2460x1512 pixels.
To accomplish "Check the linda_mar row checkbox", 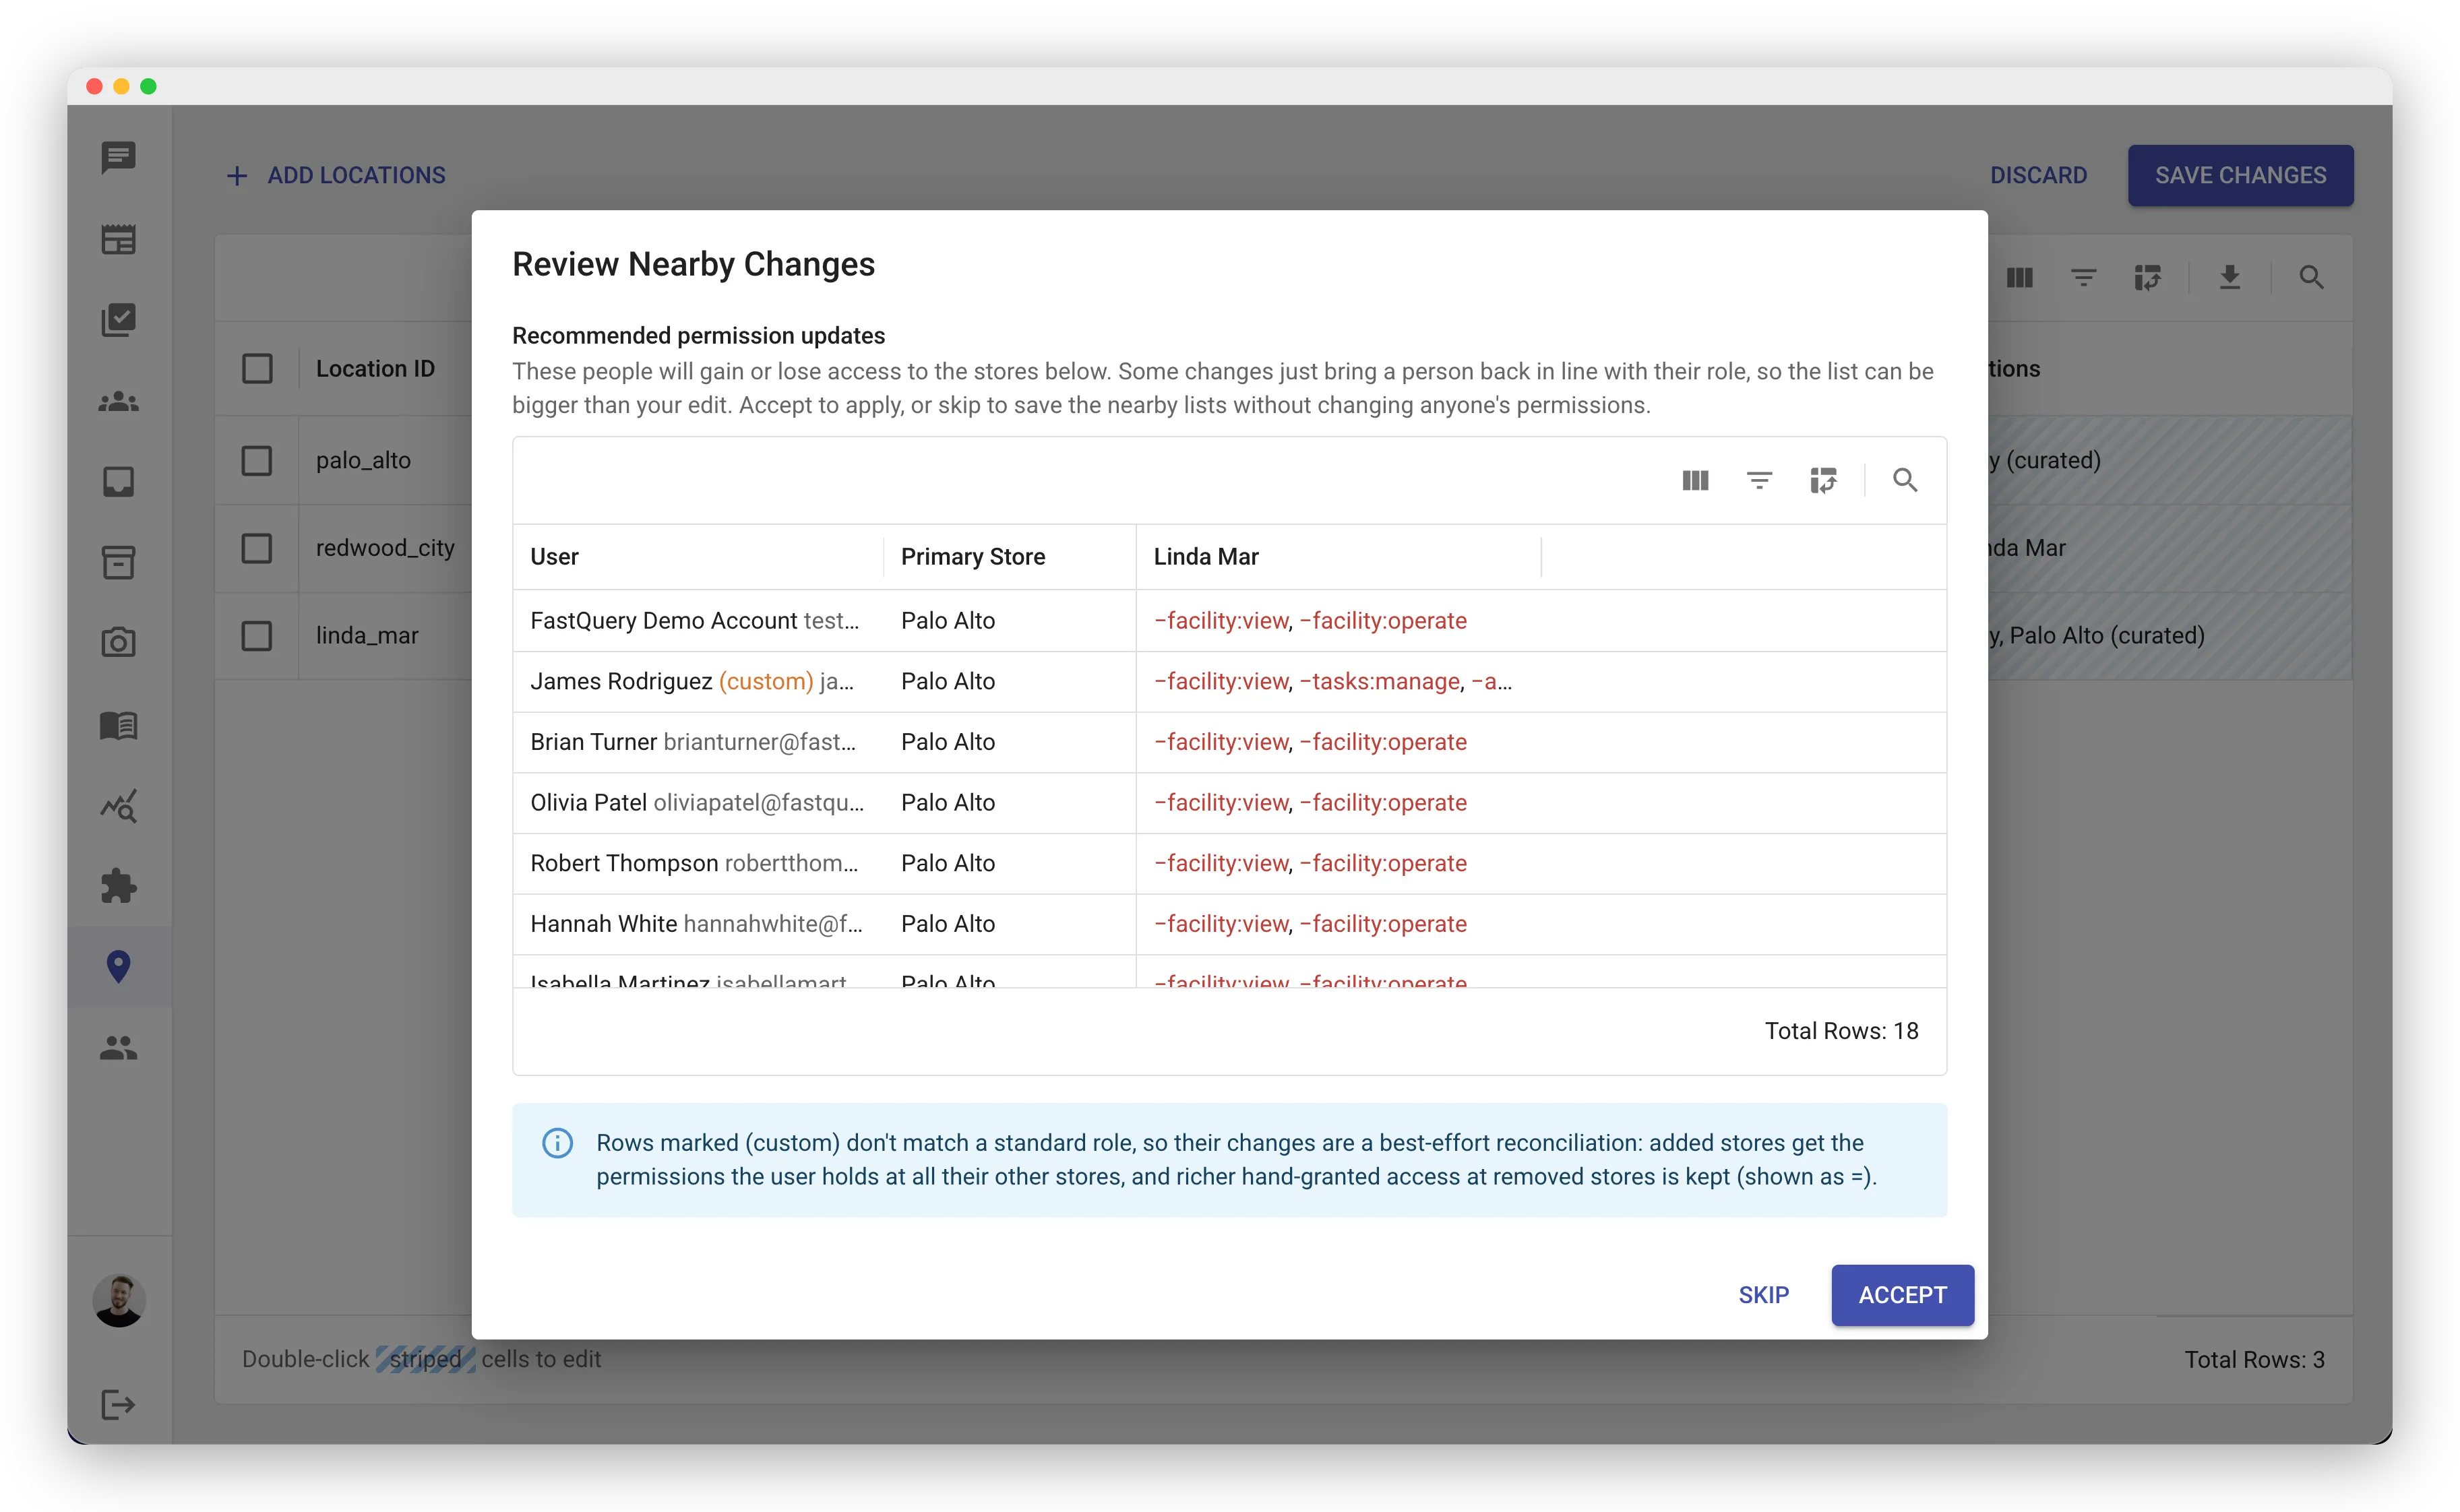I will pyautogui.click(x=257, y=636).
